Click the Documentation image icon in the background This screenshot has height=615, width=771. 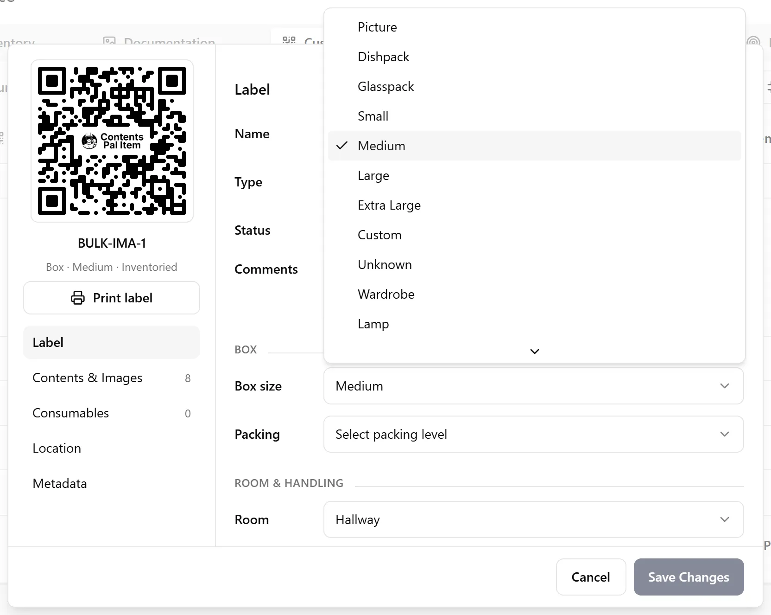coord(109,41)
